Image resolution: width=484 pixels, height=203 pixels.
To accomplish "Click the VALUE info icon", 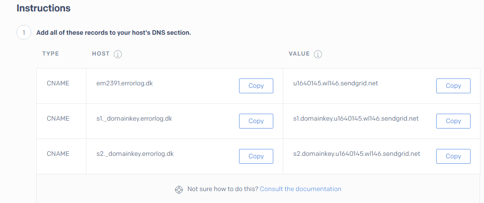I will click(318, 54).
